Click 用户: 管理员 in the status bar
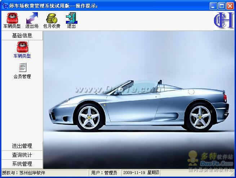 [104, 173]
